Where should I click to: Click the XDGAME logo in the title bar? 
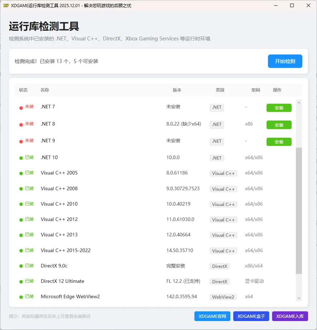click(x=6, y=5)
